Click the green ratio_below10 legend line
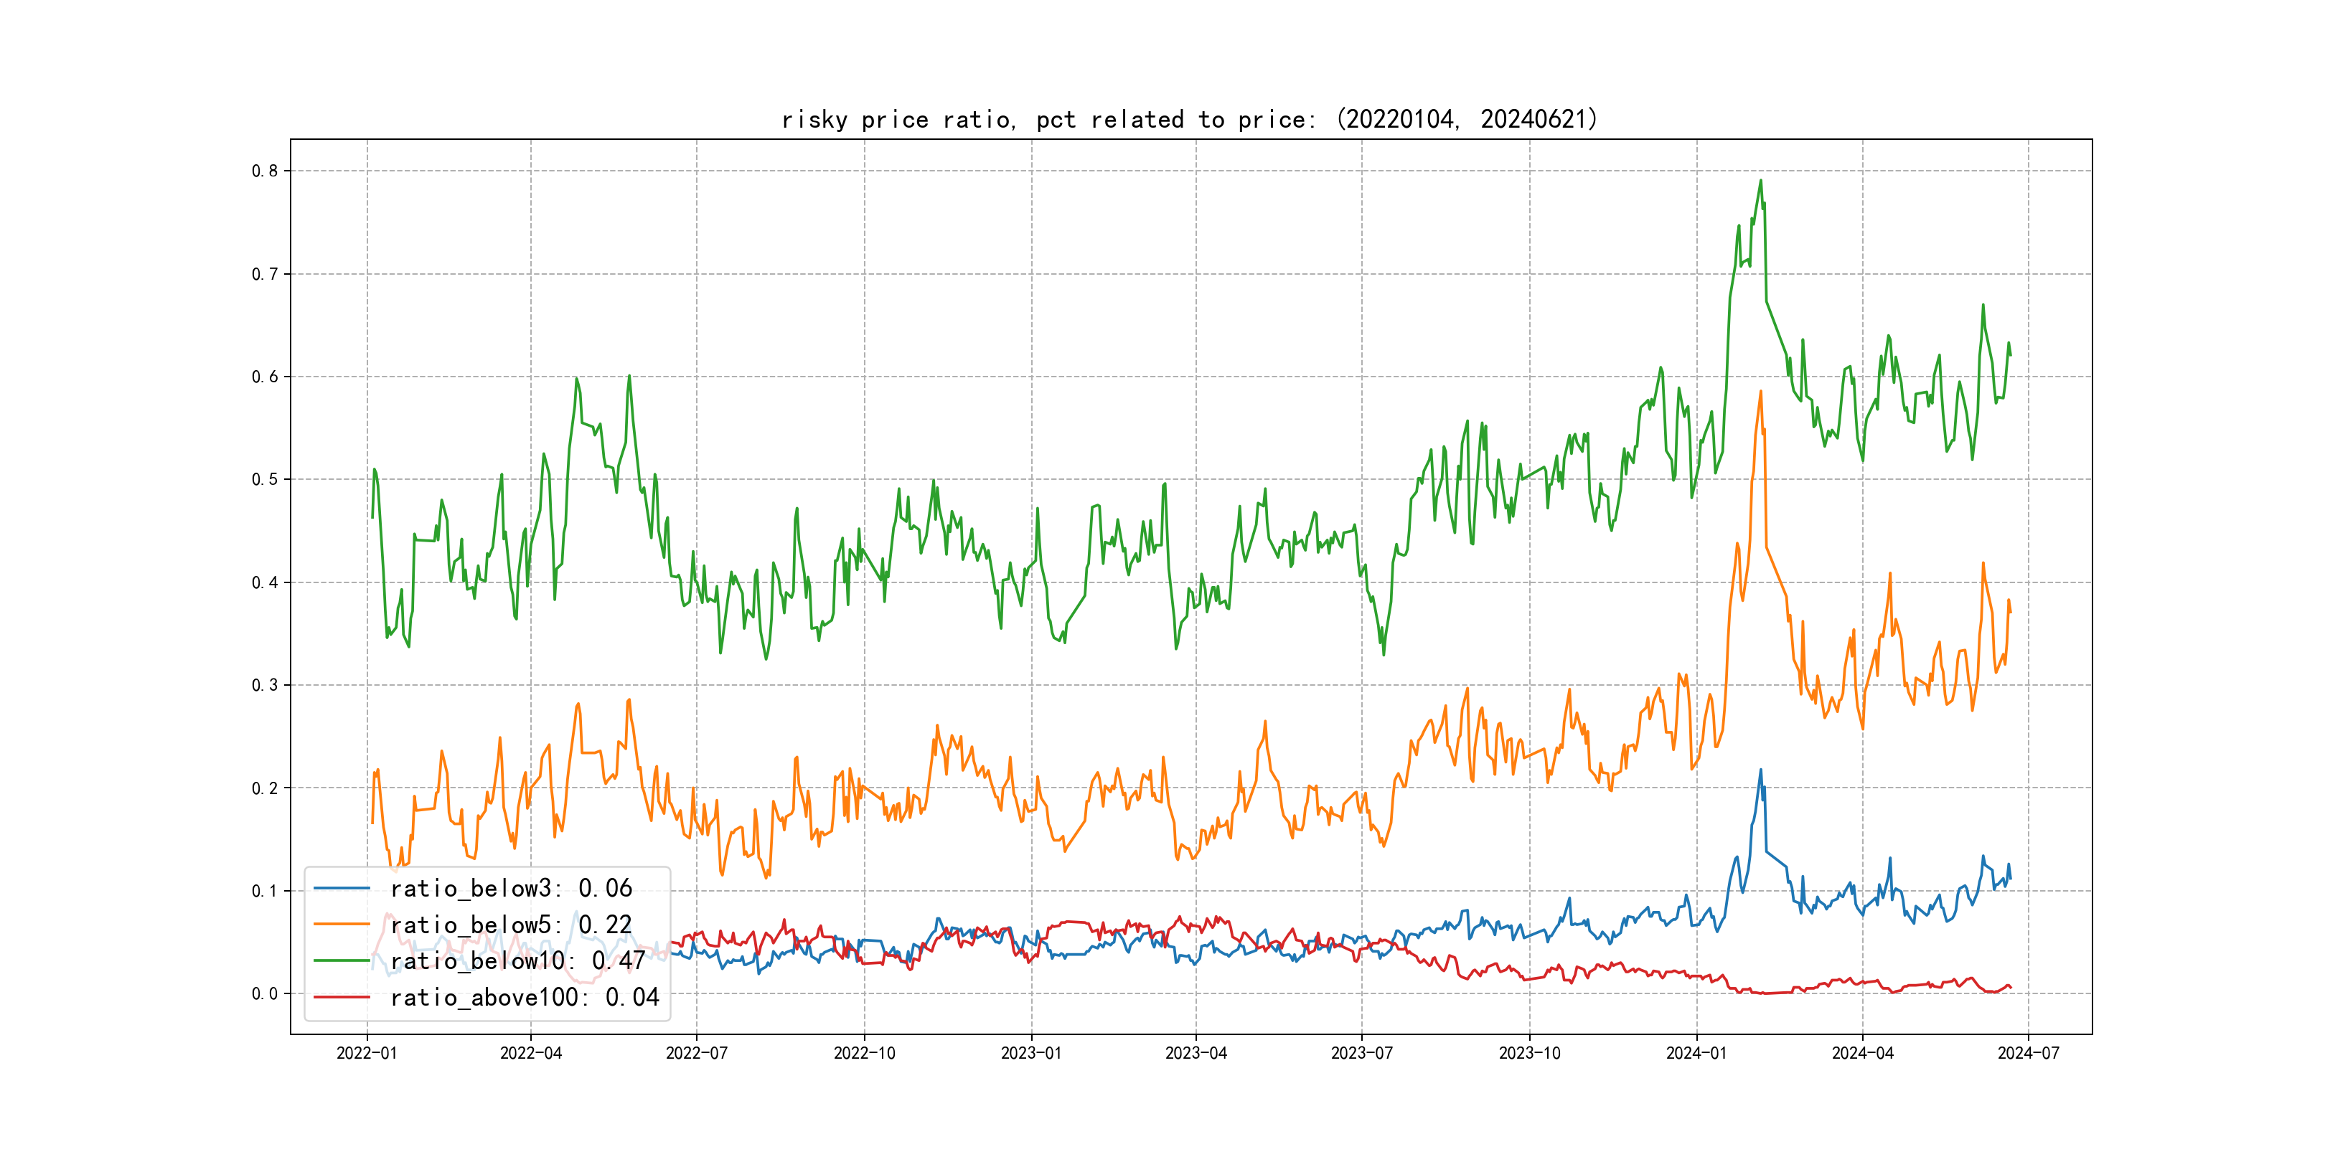 coord(341,961)
